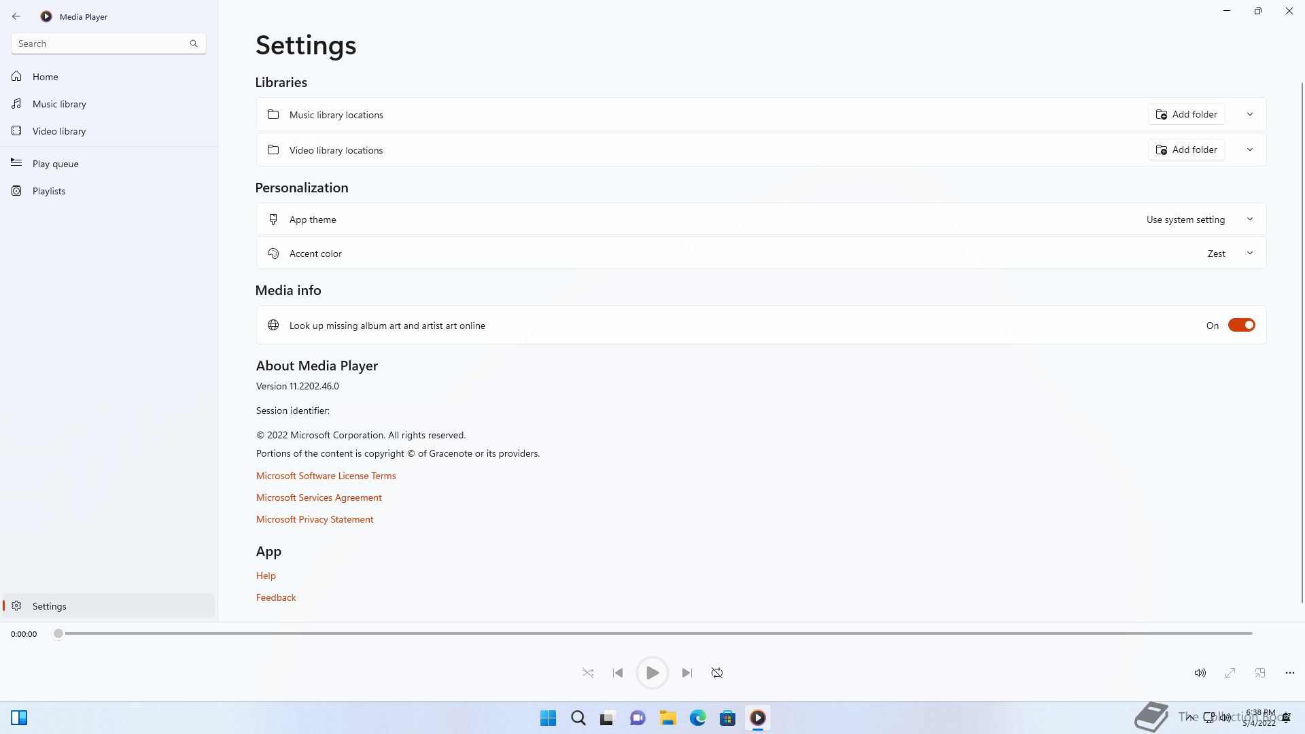1305x734 pixels.
Task: Skip to previous track
Action: (618, 673)
